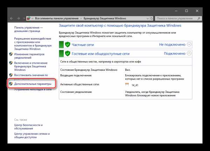The image size is (210, 151).
Task: Open 'Изменение параметров уведомлений' link
Action: point(29,56)
